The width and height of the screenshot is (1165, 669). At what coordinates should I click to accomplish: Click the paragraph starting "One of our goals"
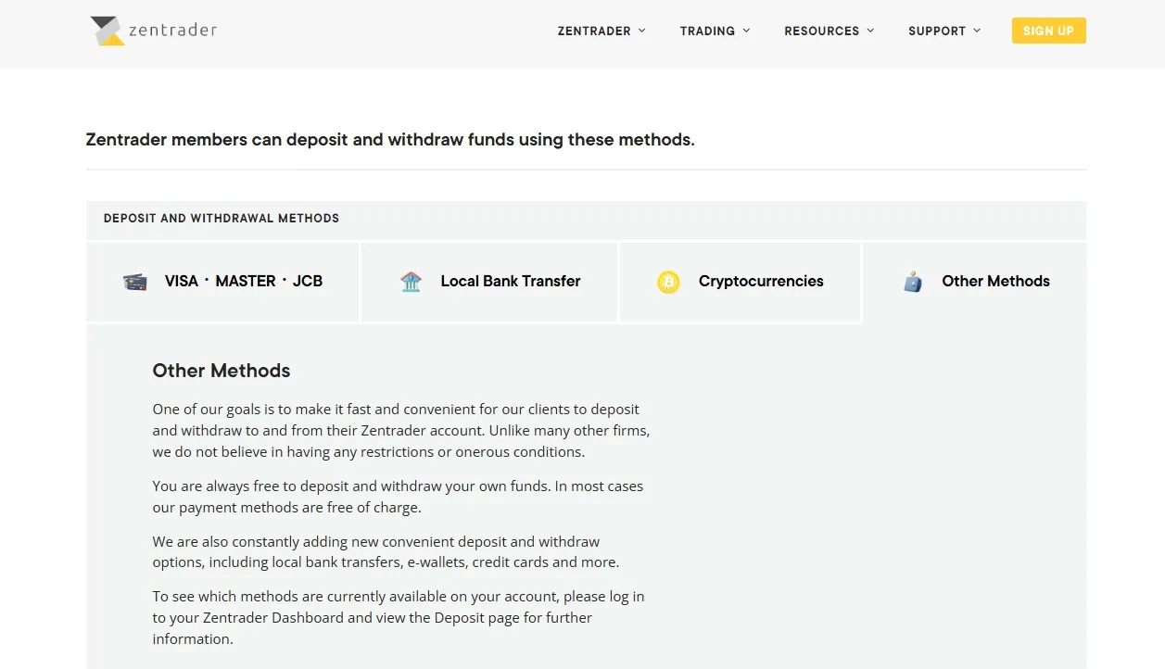pos(401,431)
